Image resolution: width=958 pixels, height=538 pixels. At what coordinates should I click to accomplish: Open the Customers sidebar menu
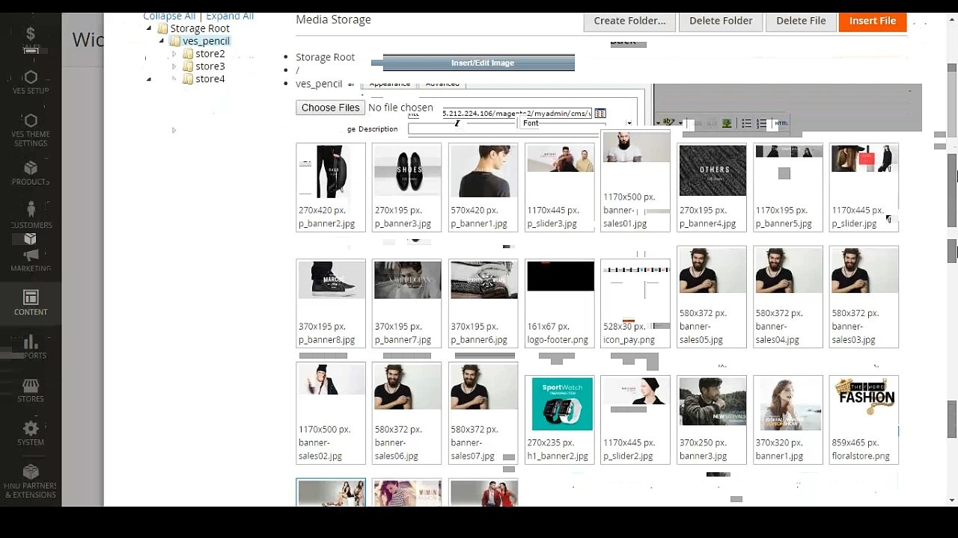[x=31, y=215]
